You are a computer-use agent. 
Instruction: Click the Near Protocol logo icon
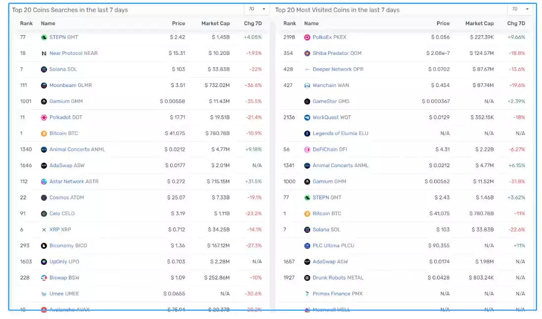pos(44,53)
